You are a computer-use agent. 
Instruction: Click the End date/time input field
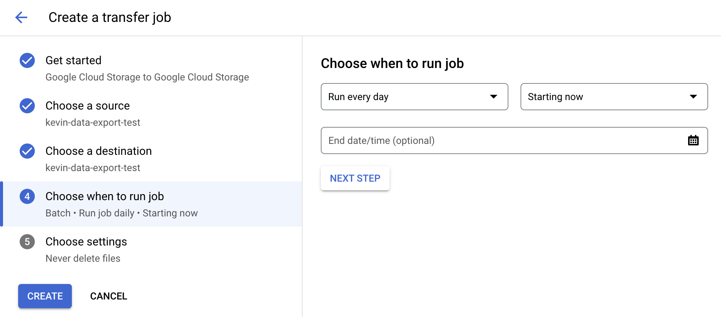pos(514,140)
